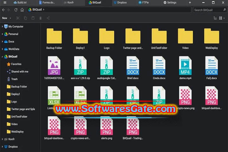Select UnitTestFolder in sidebar tree

coord(17,117)
